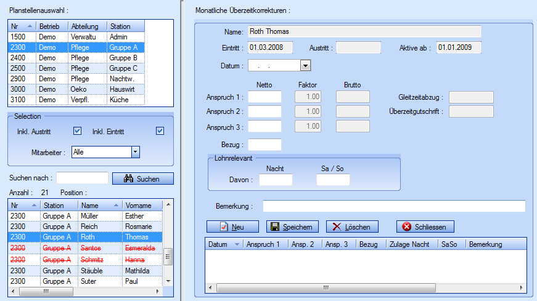Click the Suchen nach text field
Image resolution: width=537 pixels, height=301 pixels.
click(x=82, y=178)
